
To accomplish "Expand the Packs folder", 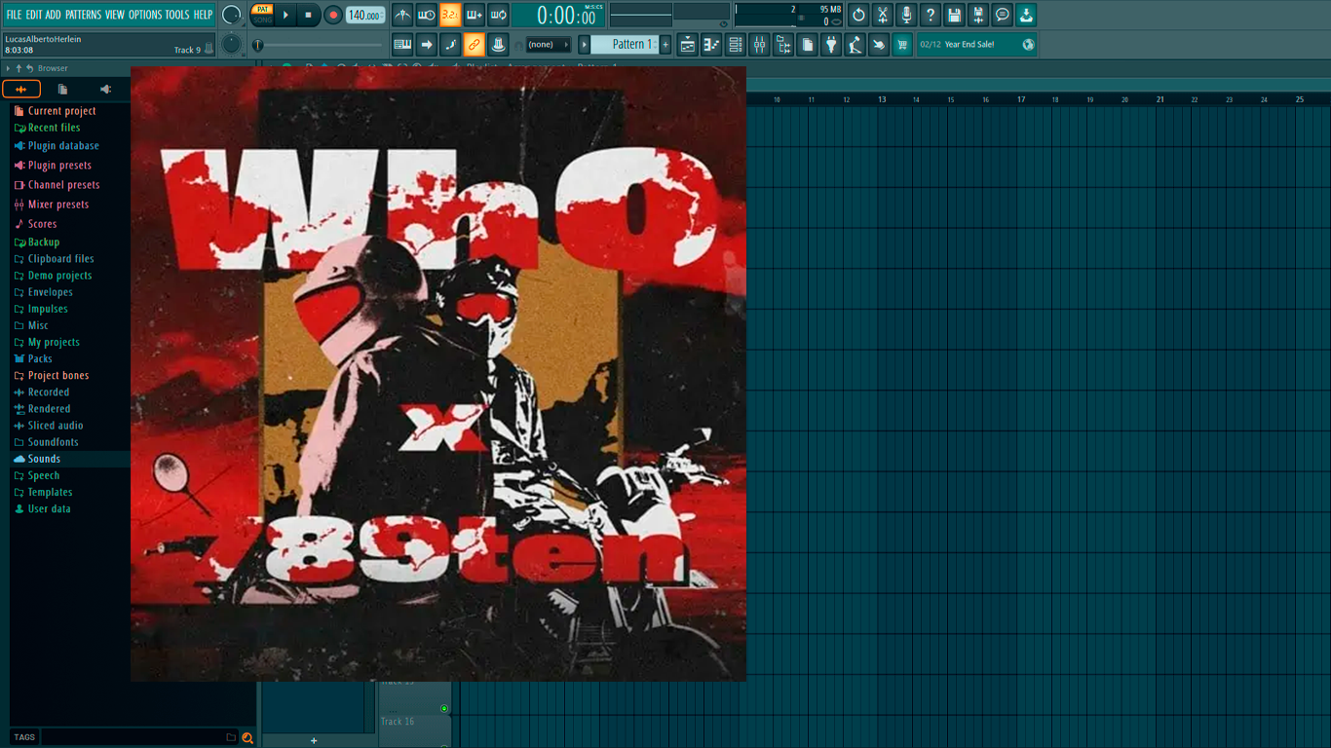I will (x=40, y=358).
